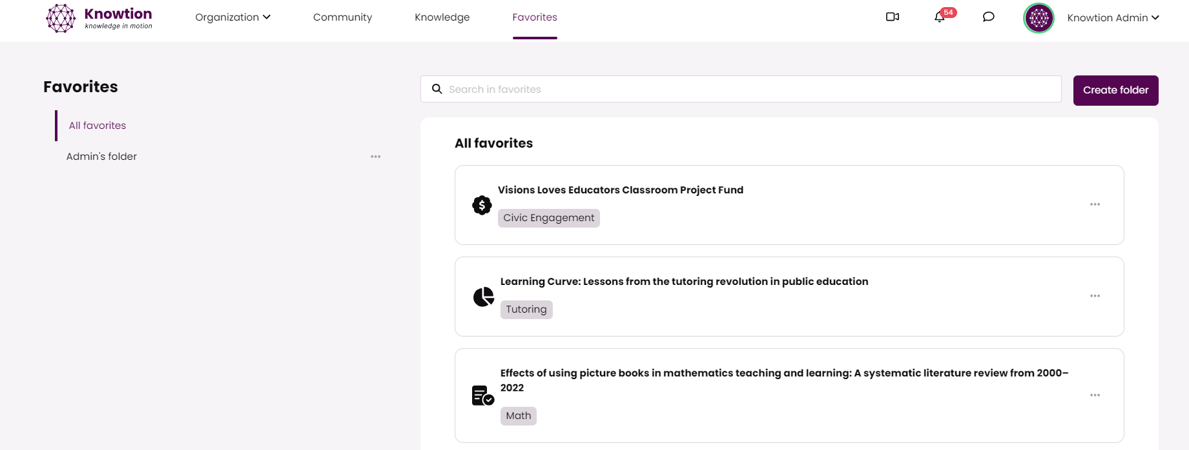Open more options for Learning Curve item
The height and width of the screenshot is (450, 1189).
[x=1095, y=296]
